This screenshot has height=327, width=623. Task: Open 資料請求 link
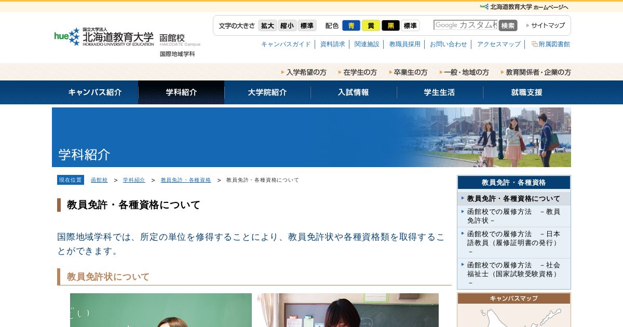click(x=333, y=44)
